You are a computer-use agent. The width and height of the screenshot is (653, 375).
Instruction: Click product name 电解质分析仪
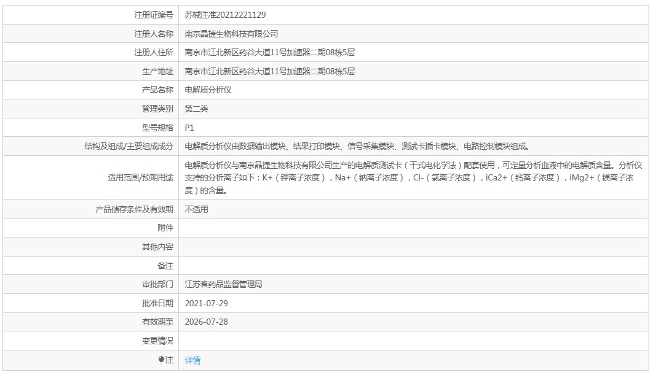208,90
